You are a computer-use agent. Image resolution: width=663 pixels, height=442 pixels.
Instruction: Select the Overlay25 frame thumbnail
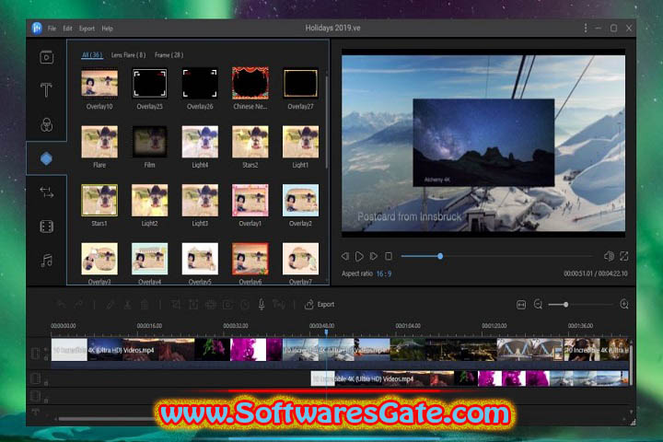pyautogui.click(x=150, y=83)
